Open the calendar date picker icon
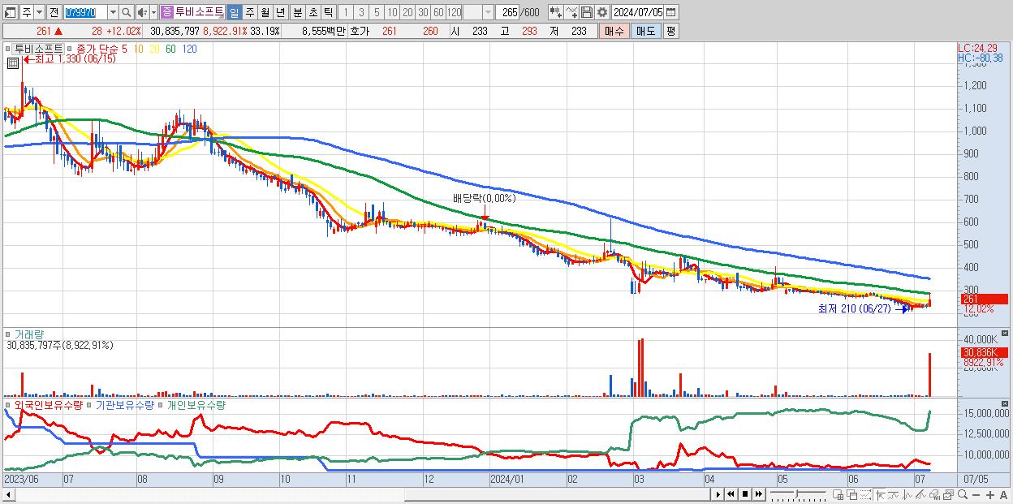This screenshot has height=504, width=1013. (x=671, y=12)
